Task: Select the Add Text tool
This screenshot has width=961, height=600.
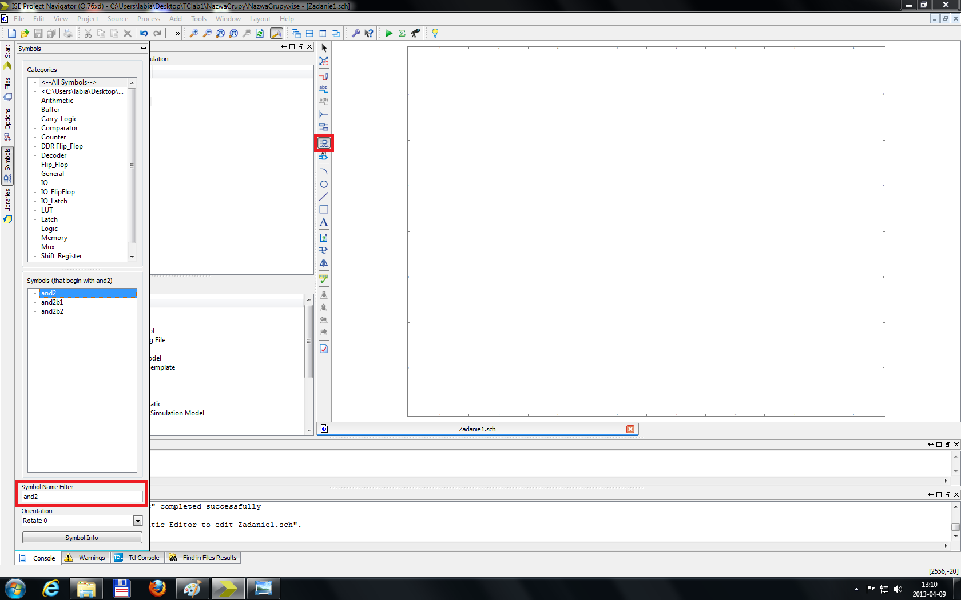Action: 324,222
